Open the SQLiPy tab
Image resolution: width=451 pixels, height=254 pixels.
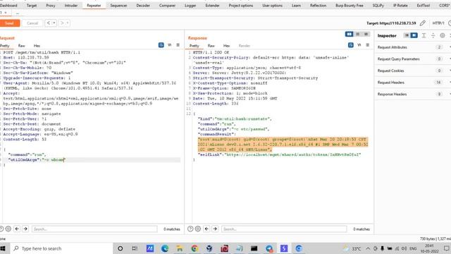point(378,6)
